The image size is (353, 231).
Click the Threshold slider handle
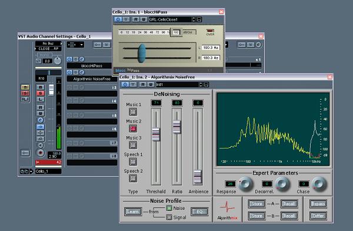point(156,134)
